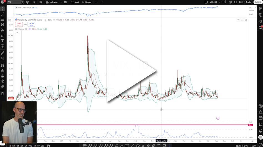Screen dimensions: 263x147
Task: Play the video with center play button
Action: click(x=131, y=71)
